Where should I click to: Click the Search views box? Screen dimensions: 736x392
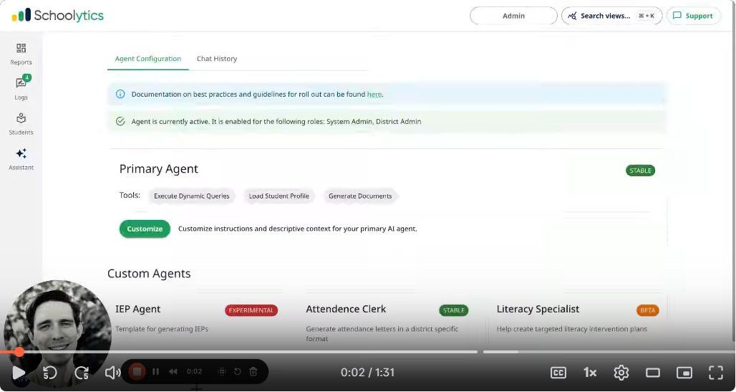[x=611, y=16]
